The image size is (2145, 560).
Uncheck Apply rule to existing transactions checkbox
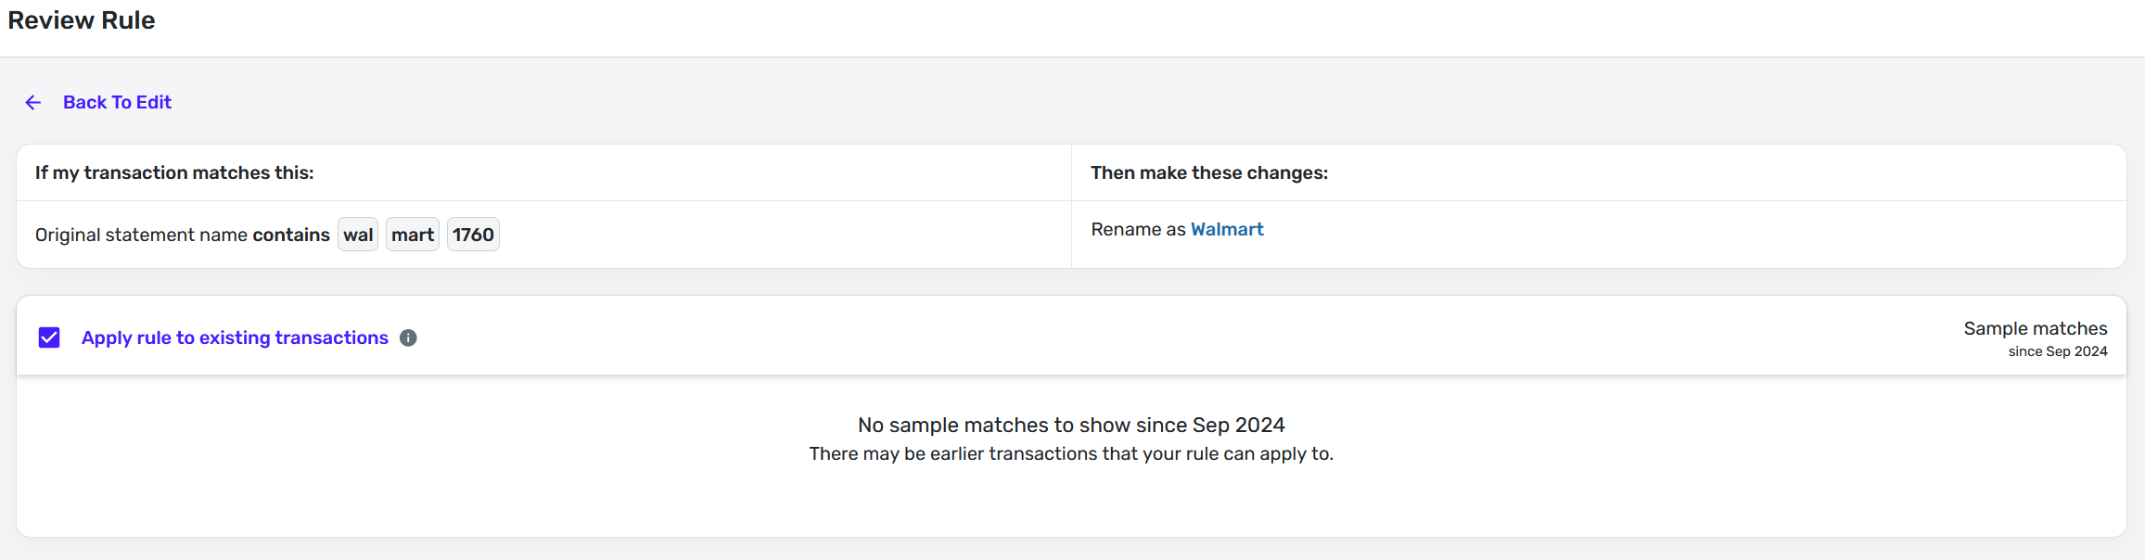49,337
